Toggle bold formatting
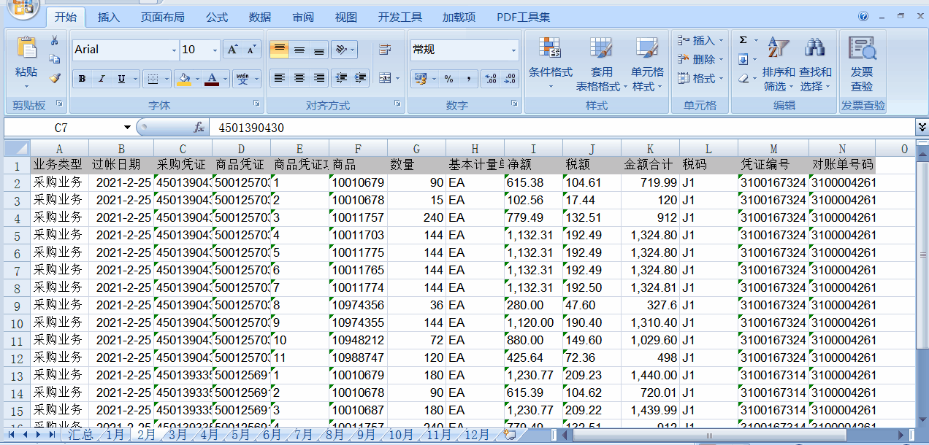 (82, 79)
